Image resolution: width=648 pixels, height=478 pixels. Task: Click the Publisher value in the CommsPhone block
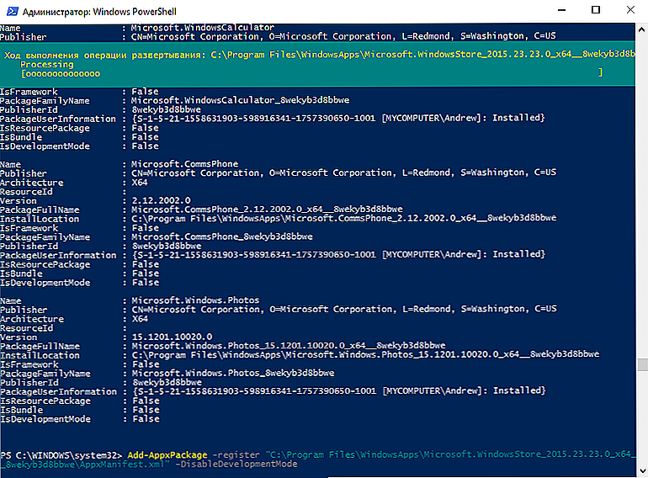tap(344, 173)
